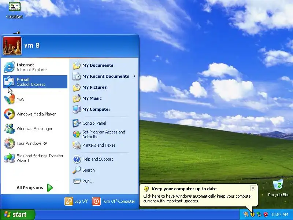Select the 'Printers and Faxes' label

99,145
